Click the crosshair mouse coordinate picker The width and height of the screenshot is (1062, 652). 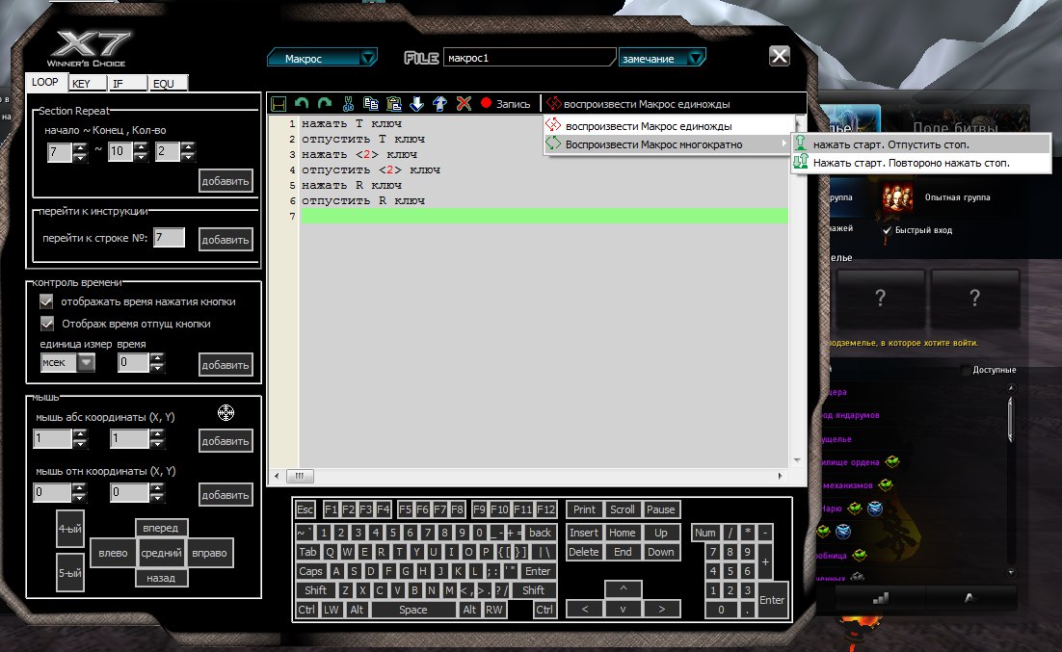click(226, 413)
